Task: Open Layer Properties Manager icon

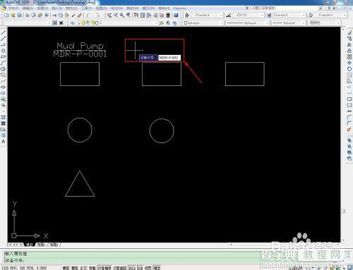Action: [73, 23]
